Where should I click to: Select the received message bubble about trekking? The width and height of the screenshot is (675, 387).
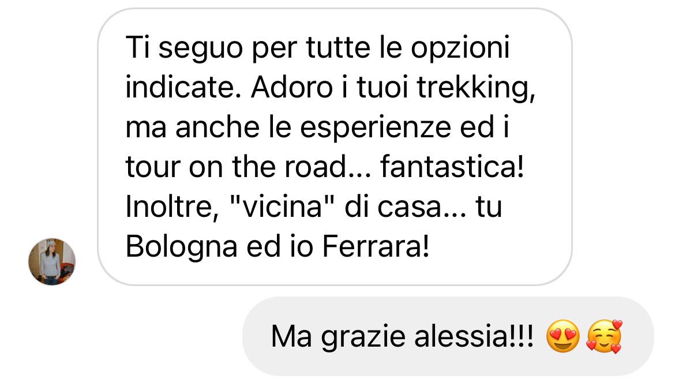pyautogui.click(x=335, y=146)
